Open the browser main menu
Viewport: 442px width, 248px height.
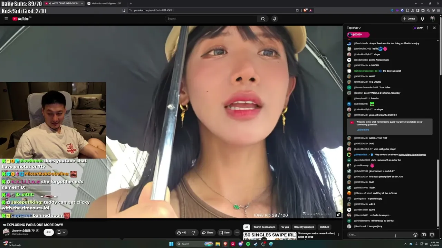pyautogui.click(x=439, y=10)
